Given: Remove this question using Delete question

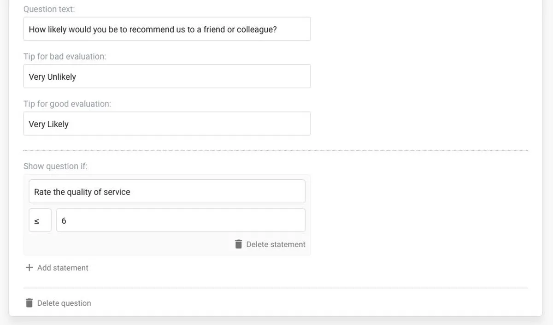Looking at the screenshot, I should click(x=64, y=303).
